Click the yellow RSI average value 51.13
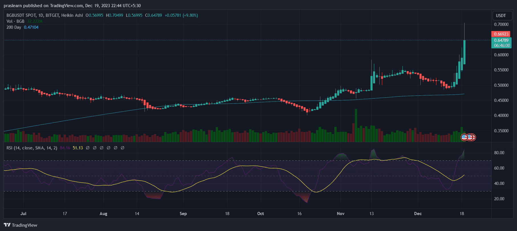The image size is (517, 231). pyautogui.click(x=78, y=148)
